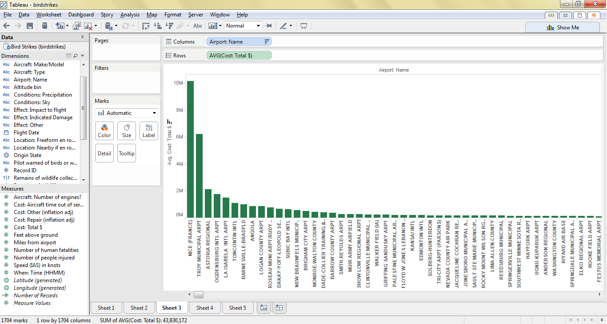The image size is (607, 324).
Task: Open the Worksheet menu
Action: (49, 15)
